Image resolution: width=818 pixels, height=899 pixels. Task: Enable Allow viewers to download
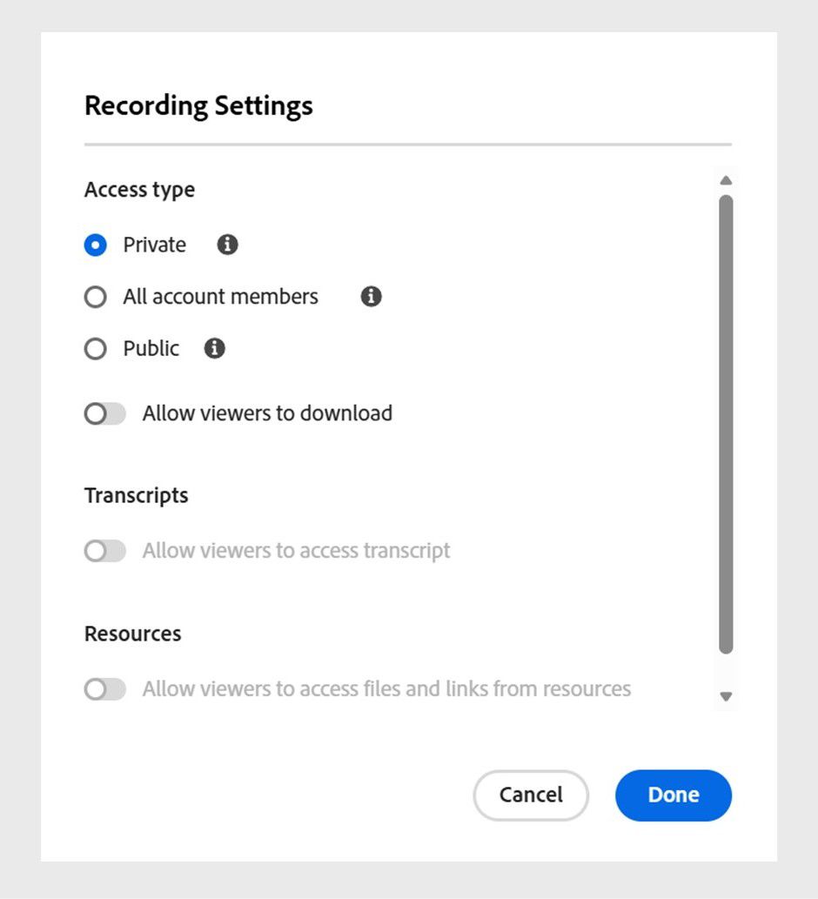point(104,413)
